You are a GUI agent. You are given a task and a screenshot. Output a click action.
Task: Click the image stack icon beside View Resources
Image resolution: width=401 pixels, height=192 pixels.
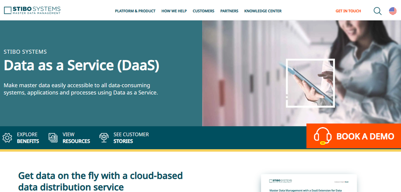pos(53,138)
